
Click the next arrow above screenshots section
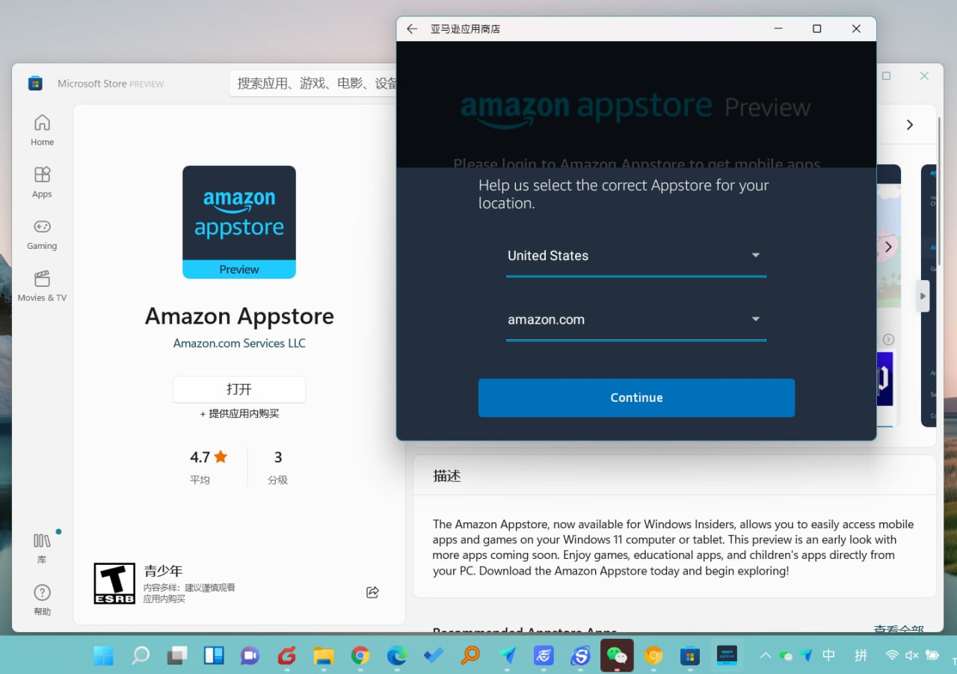point(909,125)
